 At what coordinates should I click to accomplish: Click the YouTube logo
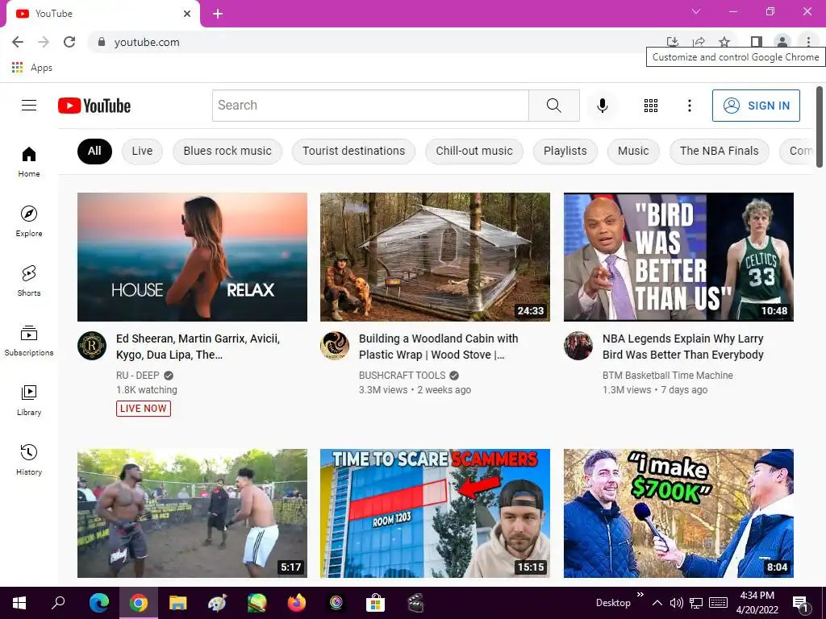94,106
